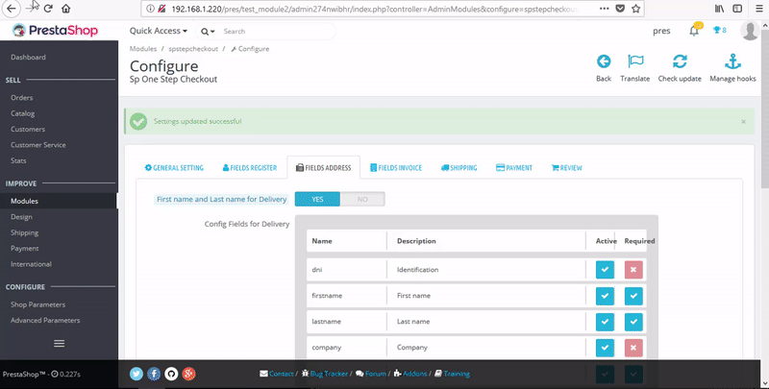Toggle Active checkbox for firstname field
Viewport: 769px width, 389px height.
pos(605,296)
